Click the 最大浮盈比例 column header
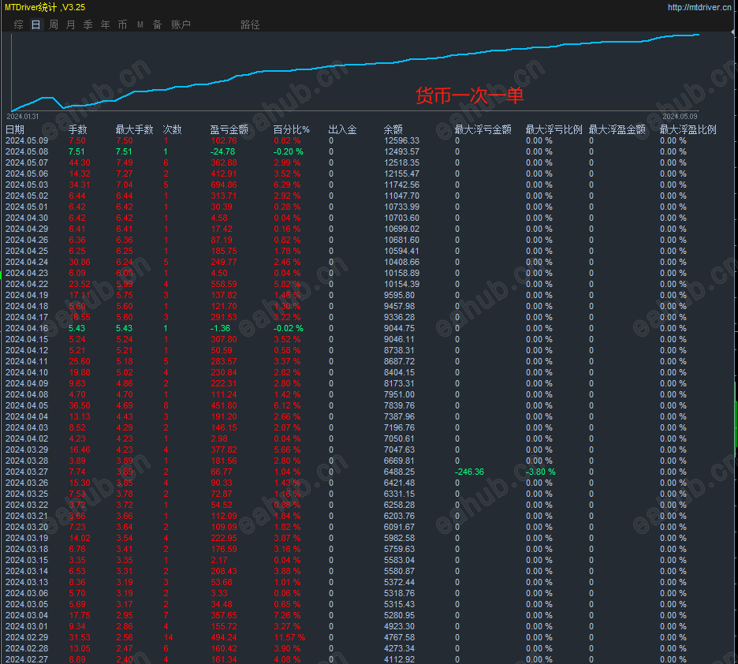The width and height of the screenshot is (738, 664). [x=688, y=129]
